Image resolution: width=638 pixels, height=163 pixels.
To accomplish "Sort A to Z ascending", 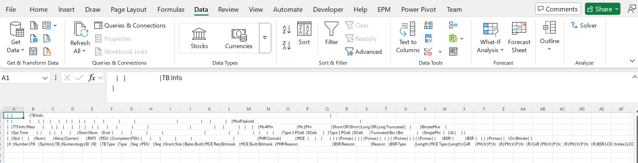I will tap(287, 29).
